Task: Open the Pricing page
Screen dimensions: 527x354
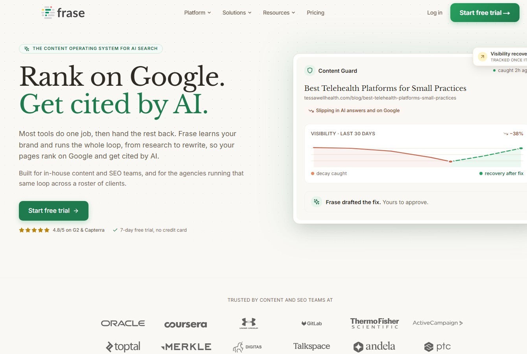Action: [x=315, y=13]
